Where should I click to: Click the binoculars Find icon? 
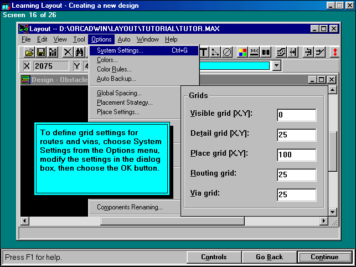[79, 52]
